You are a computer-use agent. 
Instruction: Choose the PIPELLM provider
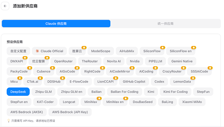pyautogui.click(x=155, y=61)
